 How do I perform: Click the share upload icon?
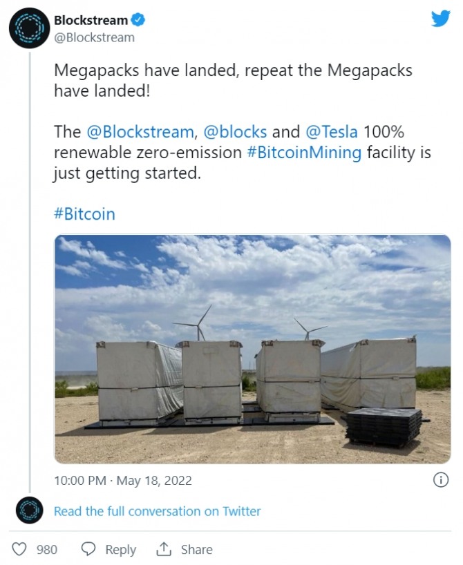164,549
